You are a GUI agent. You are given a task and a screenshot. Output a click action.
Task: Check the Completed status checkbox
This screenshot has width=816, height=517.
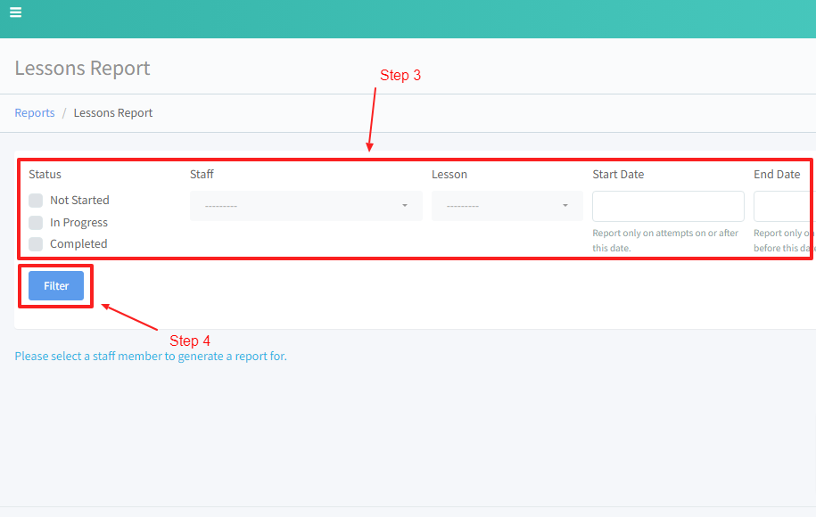[x=36, y=244]
